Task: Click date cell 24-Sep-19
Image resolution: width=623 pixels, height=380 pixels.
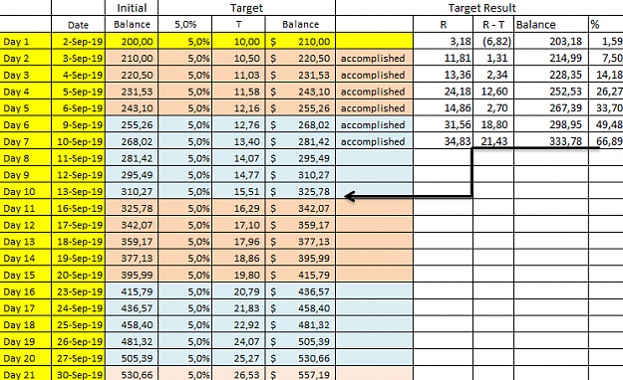Action: 79,307
